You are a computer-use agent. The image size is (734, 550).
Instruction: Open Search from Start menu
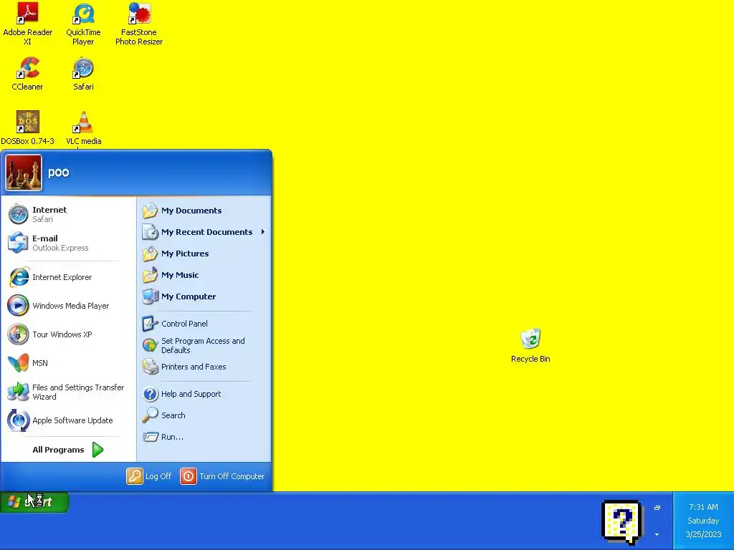click(x=204, y=415)
